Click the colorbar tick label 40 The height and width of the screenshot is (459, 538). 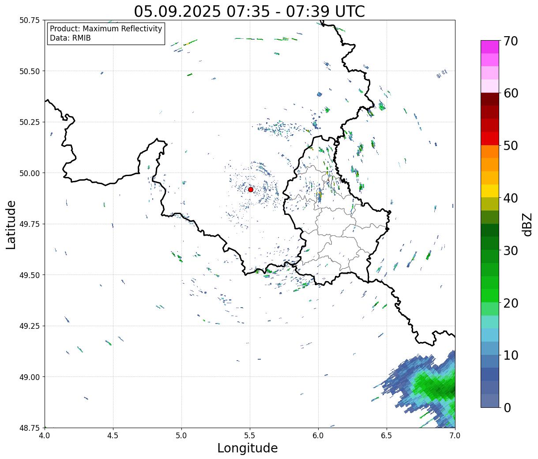[511, 198]
